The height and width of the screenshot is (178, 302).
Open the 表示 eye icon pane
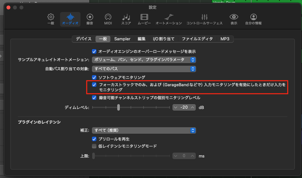click(234, 19)
